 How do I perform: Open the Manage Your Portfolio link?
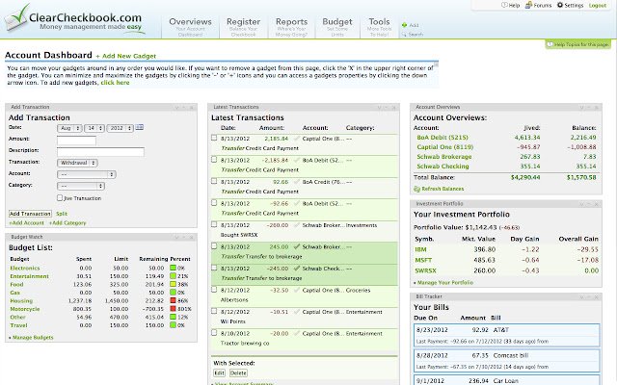tap(443, 282)
